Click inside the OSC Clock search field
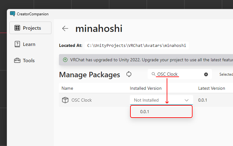Screen dimensions: 233x146 tap(179, 74)
